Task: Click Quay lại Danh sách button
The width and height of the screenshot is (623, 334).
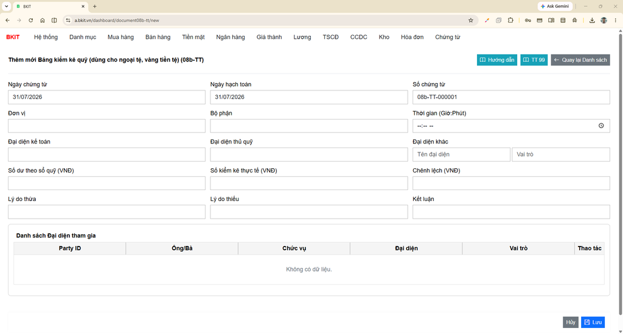Action: 580,60
